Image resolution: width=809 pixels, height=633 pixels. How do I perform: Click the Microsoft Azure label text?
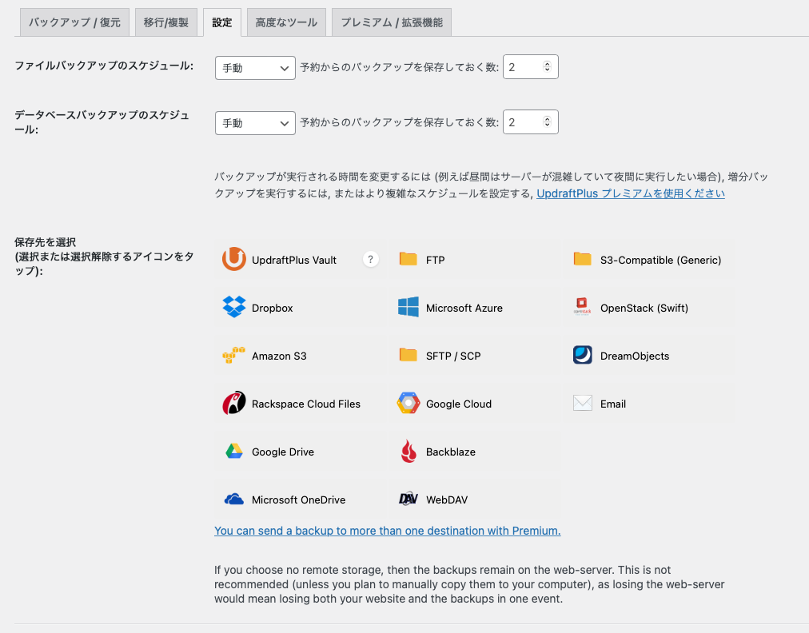(x=464, y=308)
